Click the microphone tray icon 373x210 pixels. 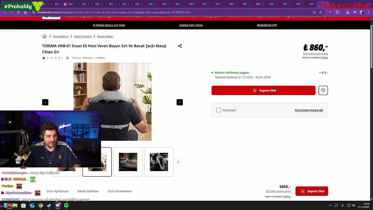tap(342, 205)
